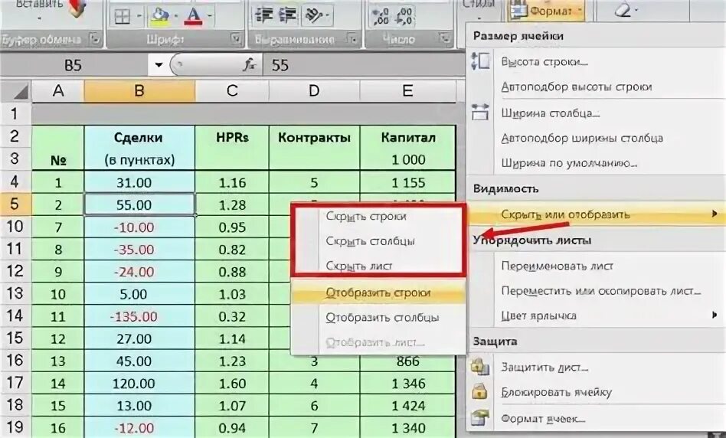Choose Автоподбор ширины столбца
The image size is (726, 438).
(x=582, y=138)
